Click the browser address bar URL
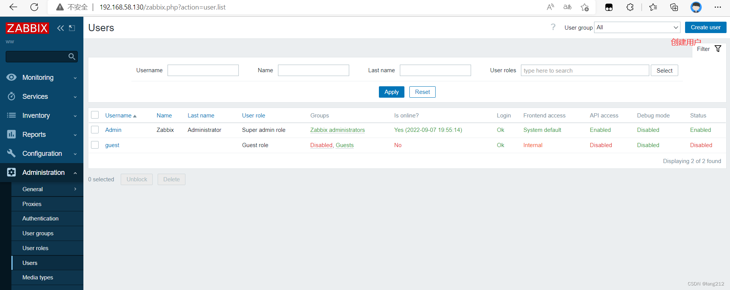 click(x=163, y=7)
